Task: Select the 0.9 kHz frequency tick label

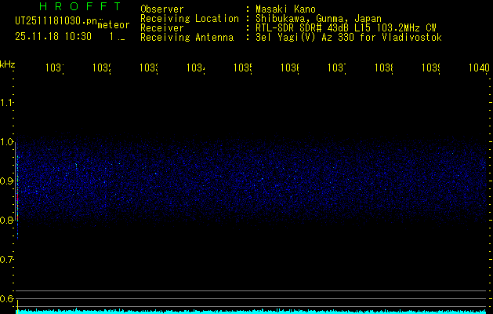Action: click(x=7, y=181)
